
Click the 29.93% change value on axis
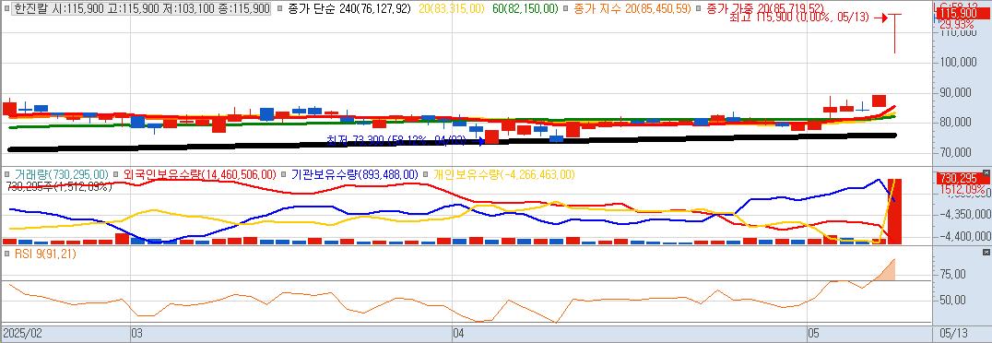(x=957, y=24)
